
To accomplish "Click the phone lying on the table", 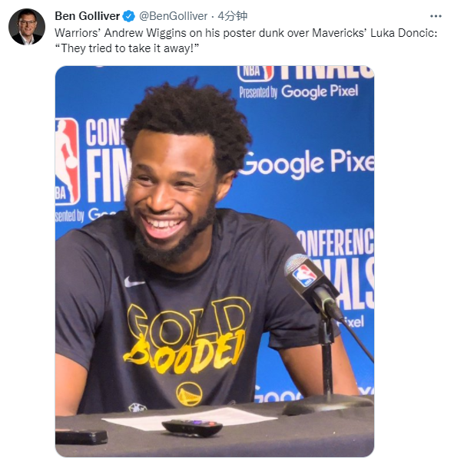I will (81, 437).
